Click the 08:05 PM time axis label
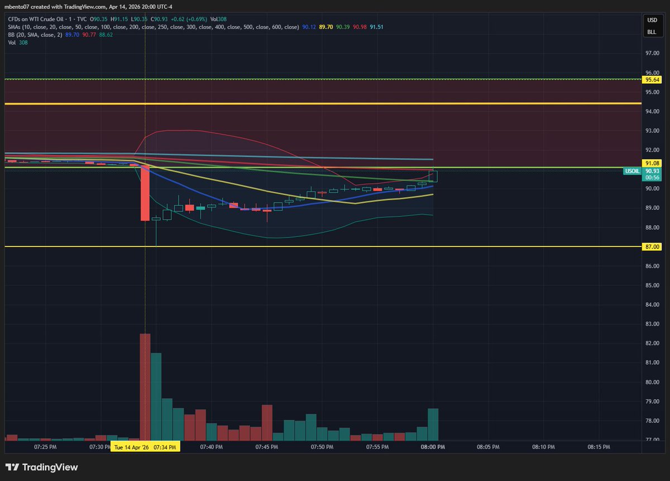The height and width of the screenshot is (481, 670). [488, 447]
